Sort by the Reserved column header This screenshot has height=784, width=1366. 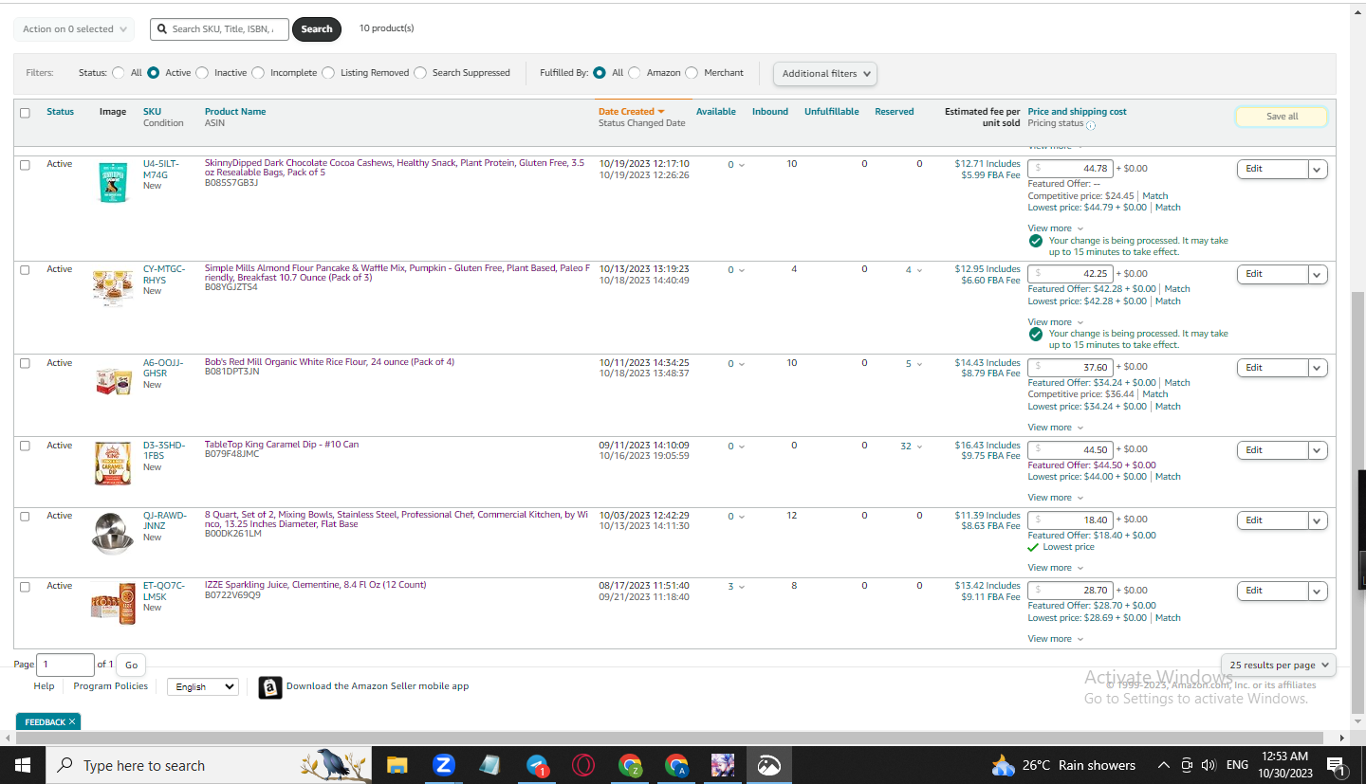[x=895, y=112]
